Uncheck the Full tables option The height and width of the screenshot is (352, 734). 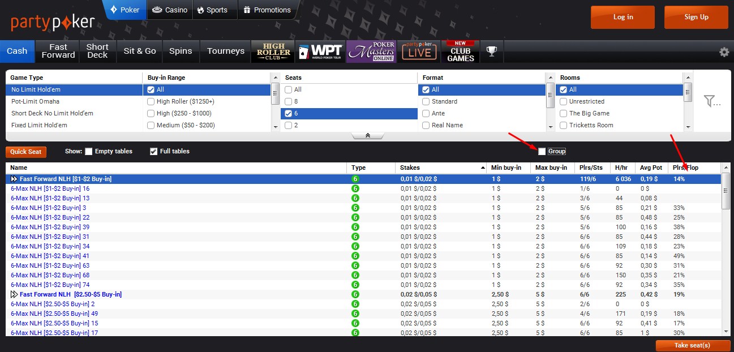click(x=153, y=151)
